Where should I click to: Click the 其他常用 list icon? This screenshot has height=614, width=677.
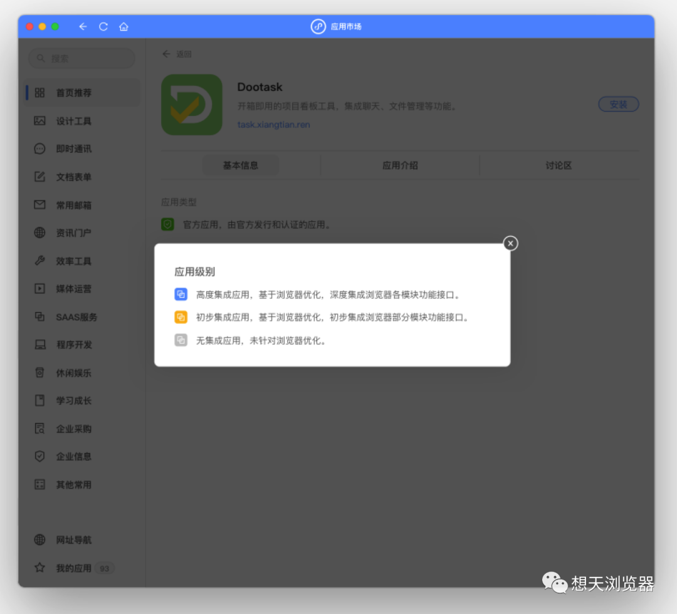coord(39,484)
